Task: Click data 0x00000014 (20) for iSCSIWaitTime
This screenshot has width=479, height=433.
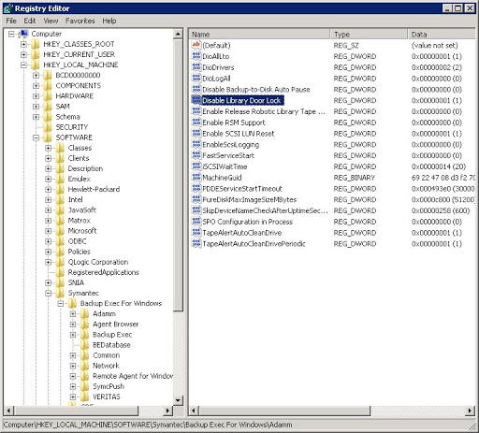Action: [439, 166]
